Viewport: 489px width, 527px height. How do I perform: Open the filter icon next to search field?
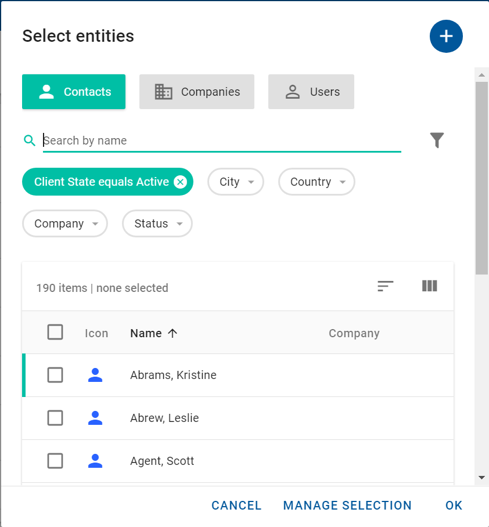pyautogui.click(x=436, y=140)
